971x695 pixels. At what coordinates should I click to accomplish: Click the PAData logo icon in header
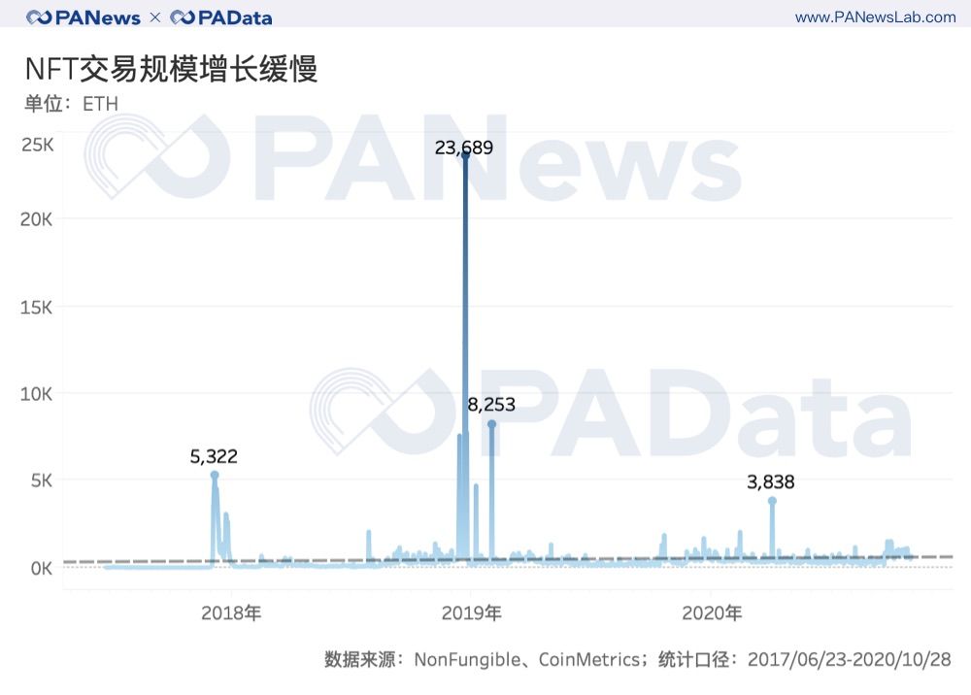(183, 17)
